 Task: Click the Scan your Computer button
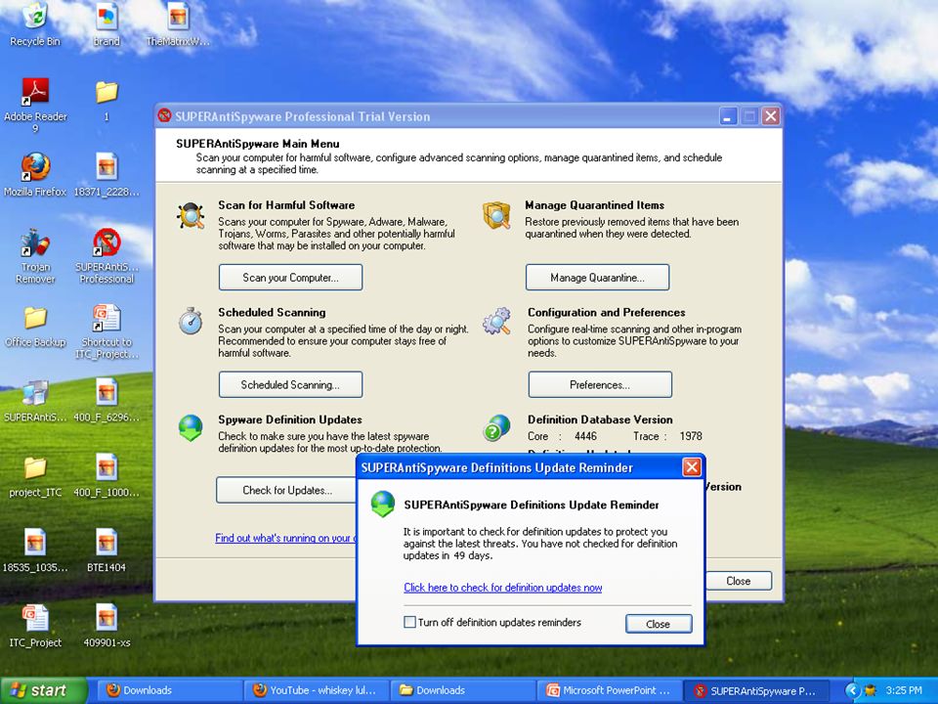pos(291,278)
